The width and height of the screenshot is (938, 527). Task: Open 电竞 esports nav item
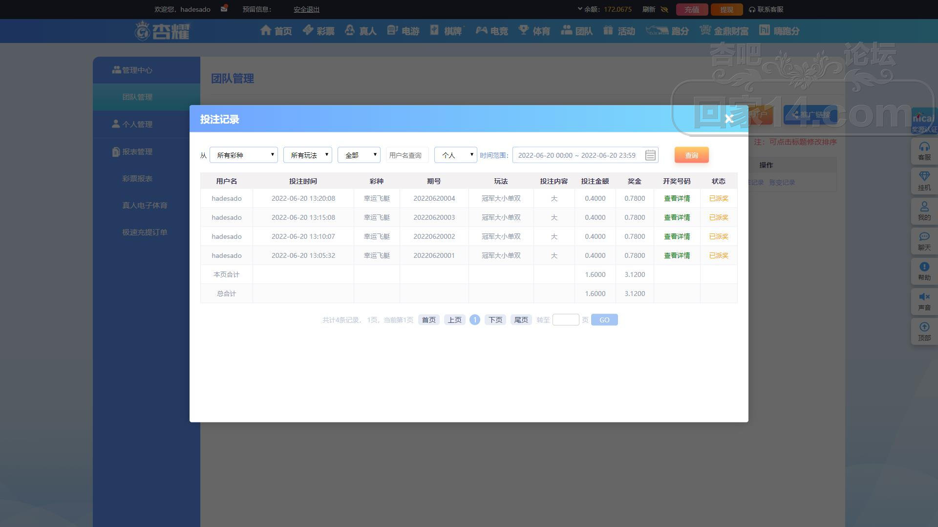[492, 31]
